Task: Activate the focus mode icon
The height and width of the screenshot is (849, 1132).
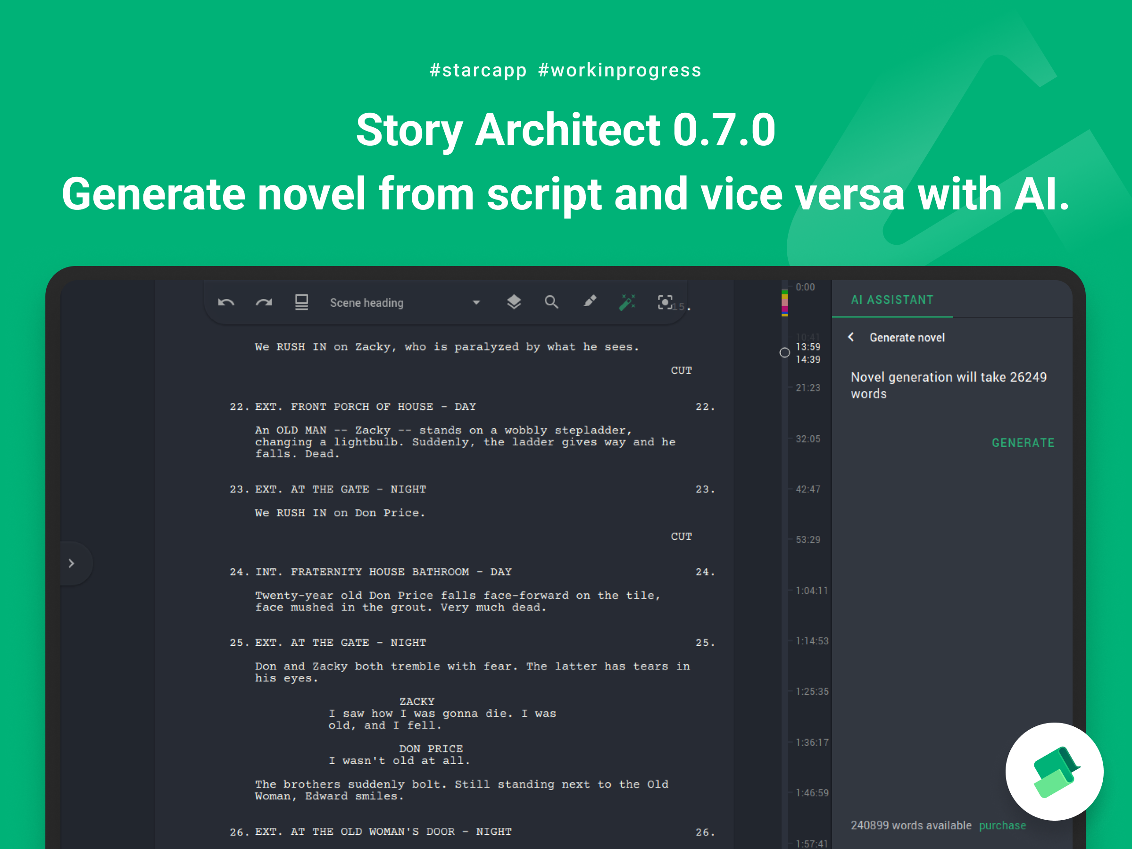Action: 664,302
